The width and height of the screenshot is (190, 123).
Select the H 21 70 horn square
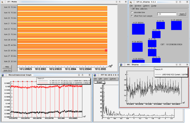coord(152,43)
